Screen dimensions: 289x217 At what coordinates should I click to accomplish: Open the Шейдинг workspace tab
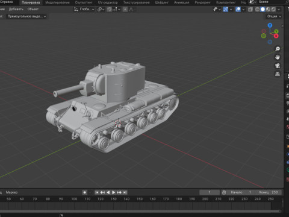(161, 2)
